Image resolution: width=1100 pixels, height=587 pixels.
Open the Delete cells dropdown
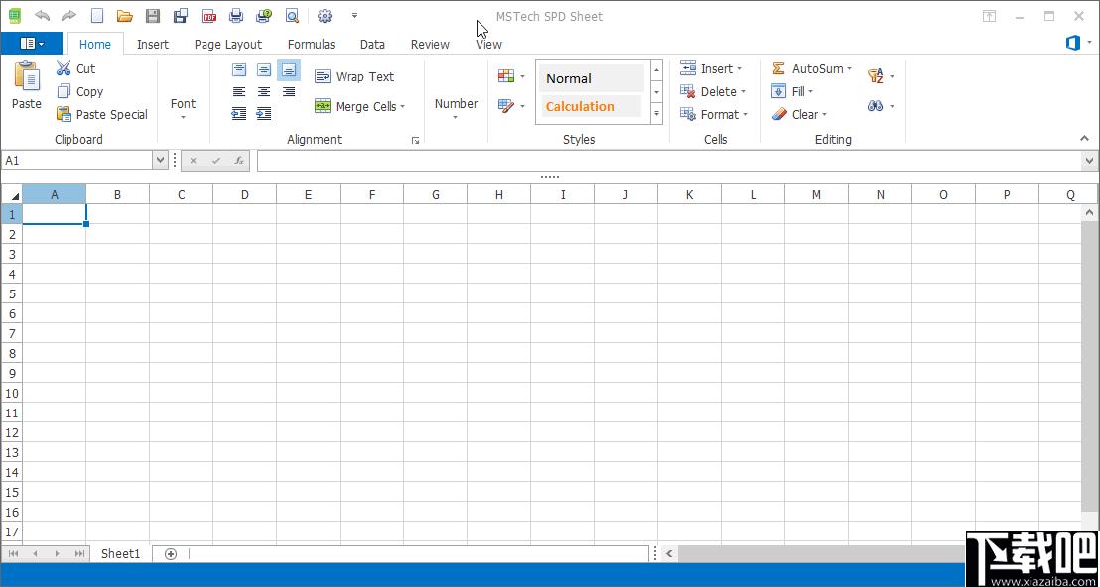(713, 92)
